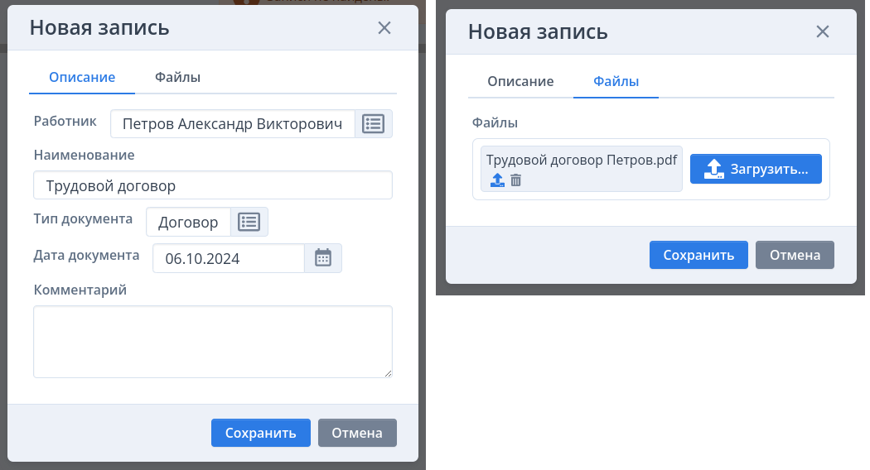Select the Трудовой договор Петров.pdf file entry

point(581,161)
